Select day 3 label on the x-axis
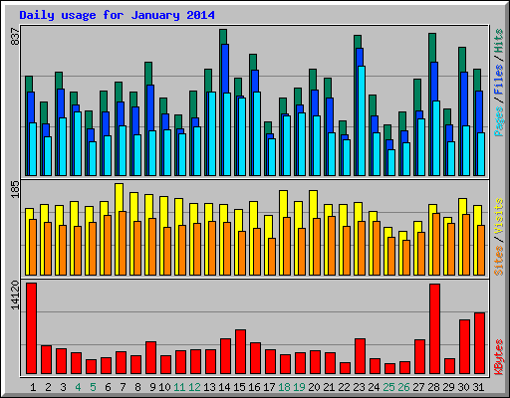Screen dimensions: 510x398 (x=63, y=387)
